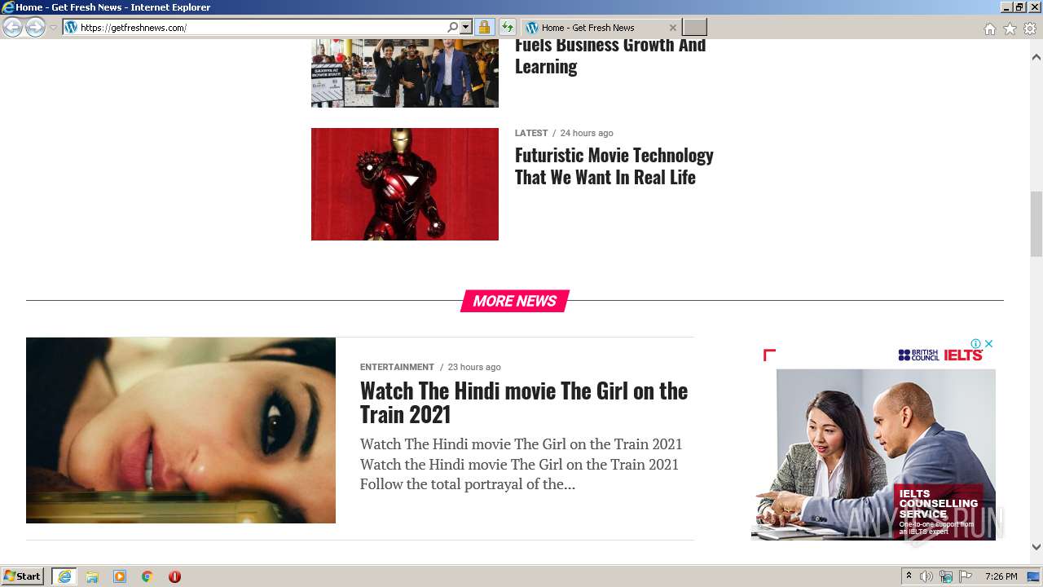Open the browser Home icon
1043x587 pixels.
(x=989, y=29)
